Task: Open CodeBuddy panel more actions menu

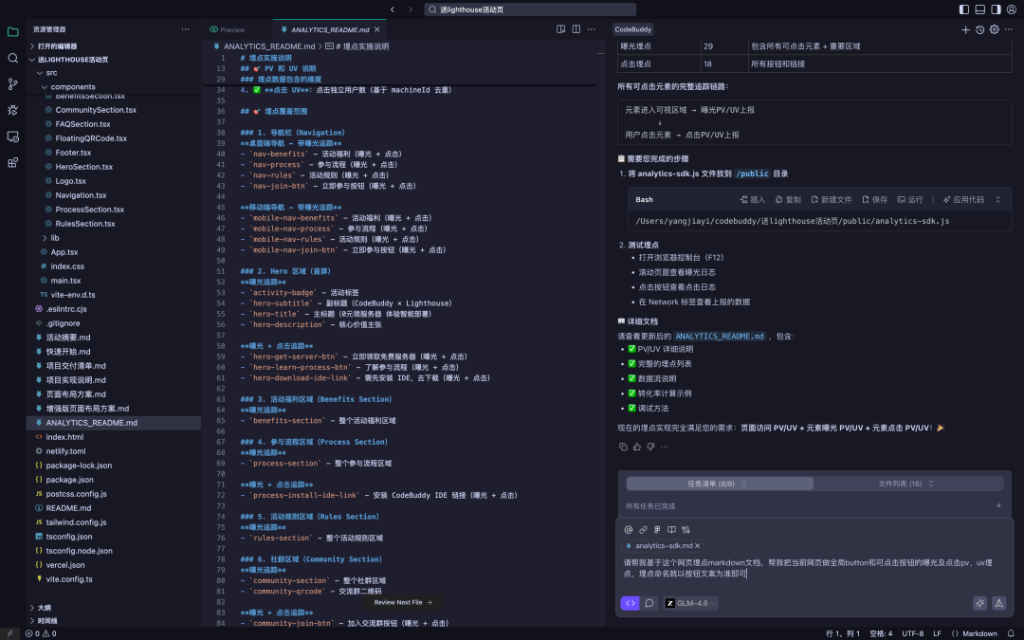Action: pos(1009,29)
